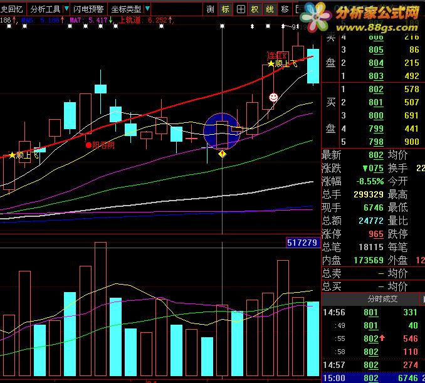
Task: Click the 上轨道 6.252 indicator label
Action: pyautogui.click(x=143, y=20)
